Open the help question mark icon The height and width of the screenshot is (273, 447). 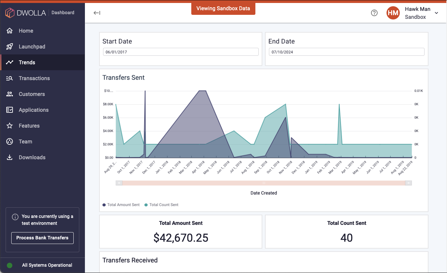pos(374,13)
